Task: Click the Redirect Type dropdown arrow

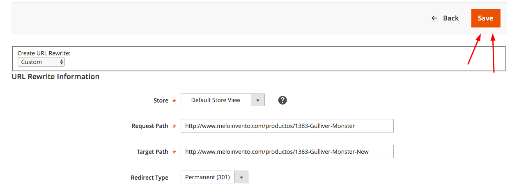Action: pyautogui.click(x=241, y=177)
